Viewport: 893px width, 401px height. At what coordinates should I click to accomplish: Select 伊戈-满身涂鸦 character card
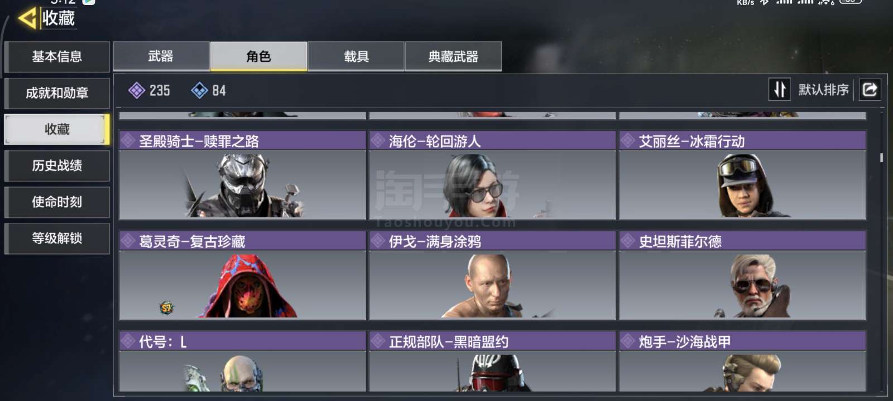coord(492,275)
